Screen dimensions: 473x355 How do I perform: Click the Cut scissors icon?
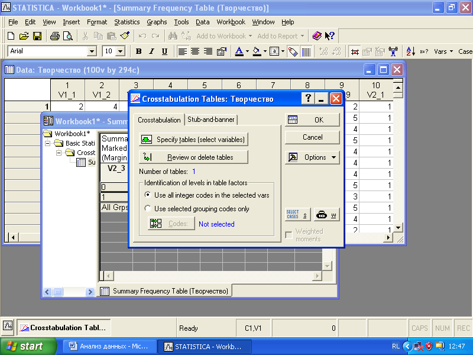[x=85, y=36]
